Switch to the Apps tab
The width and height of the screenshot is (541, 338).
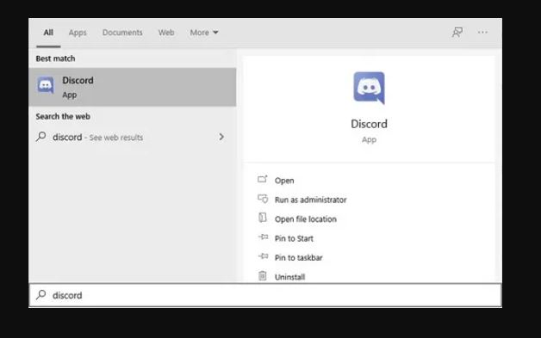click(78, 33)
